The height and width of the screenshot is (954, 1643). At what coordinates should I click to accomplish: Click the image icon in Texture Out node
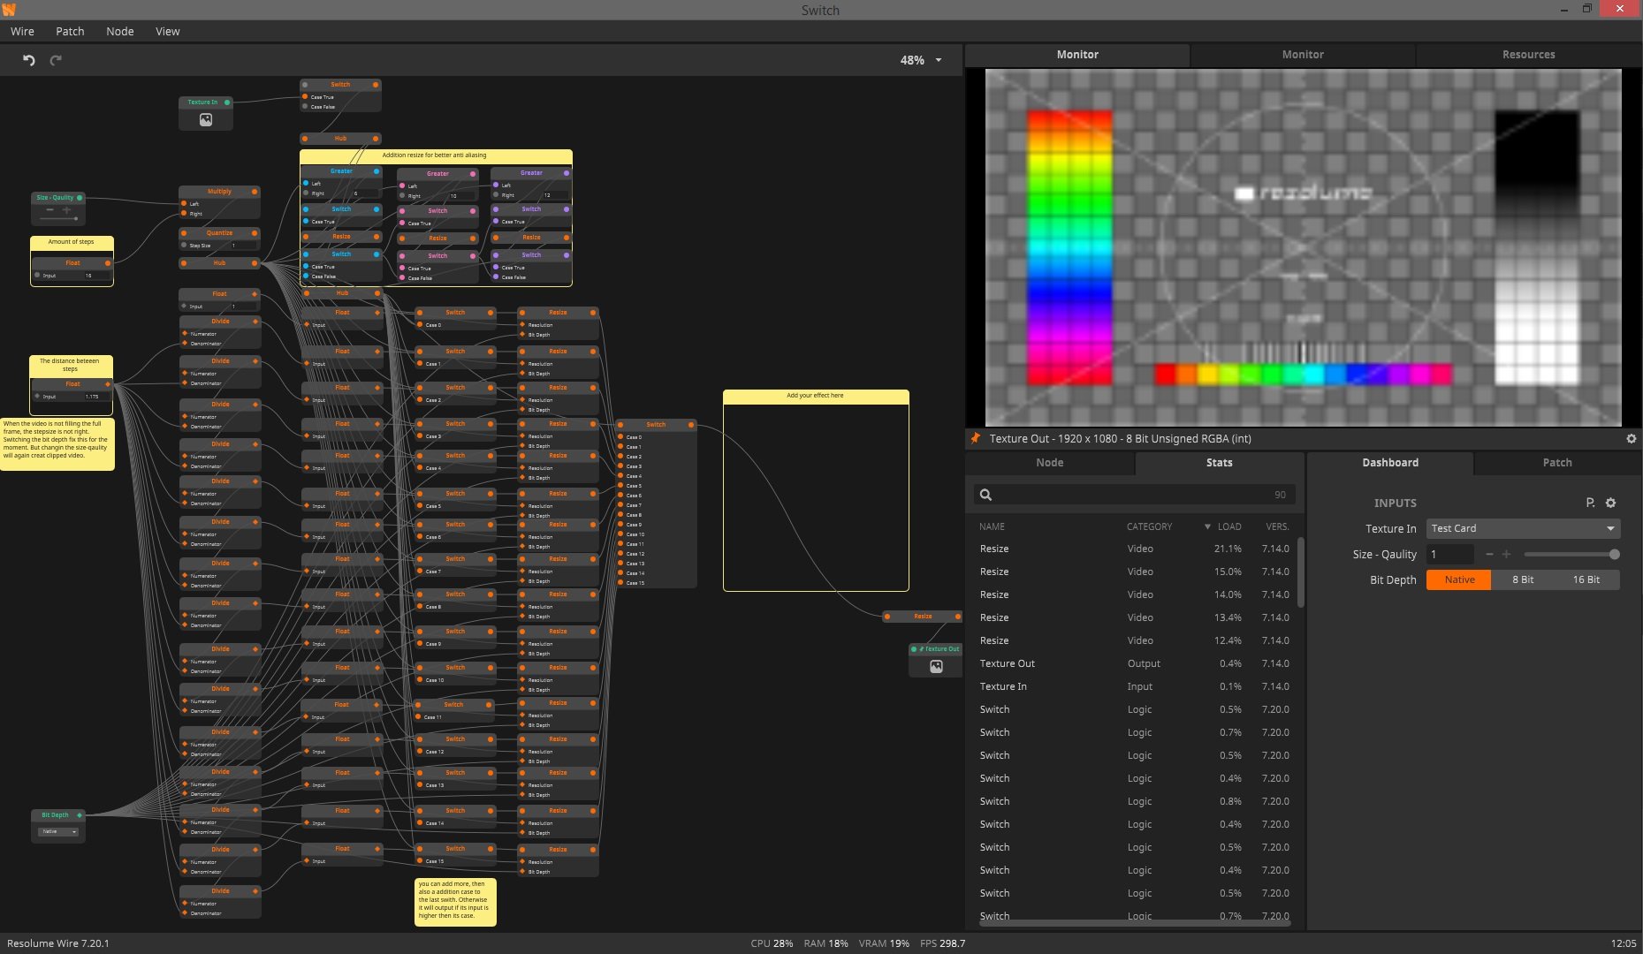click(936, 667)
